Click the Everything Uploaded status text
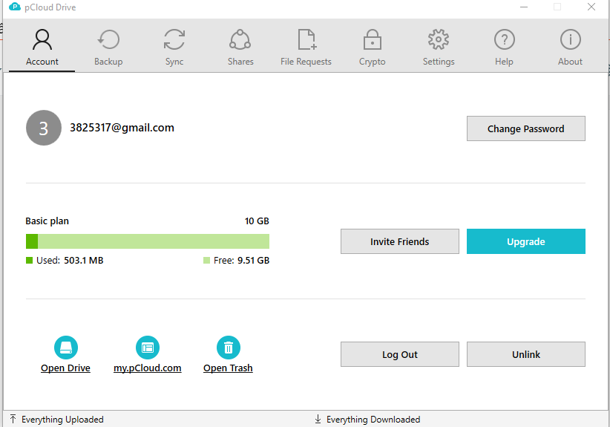The image size is (610, 427). point(62,420)
